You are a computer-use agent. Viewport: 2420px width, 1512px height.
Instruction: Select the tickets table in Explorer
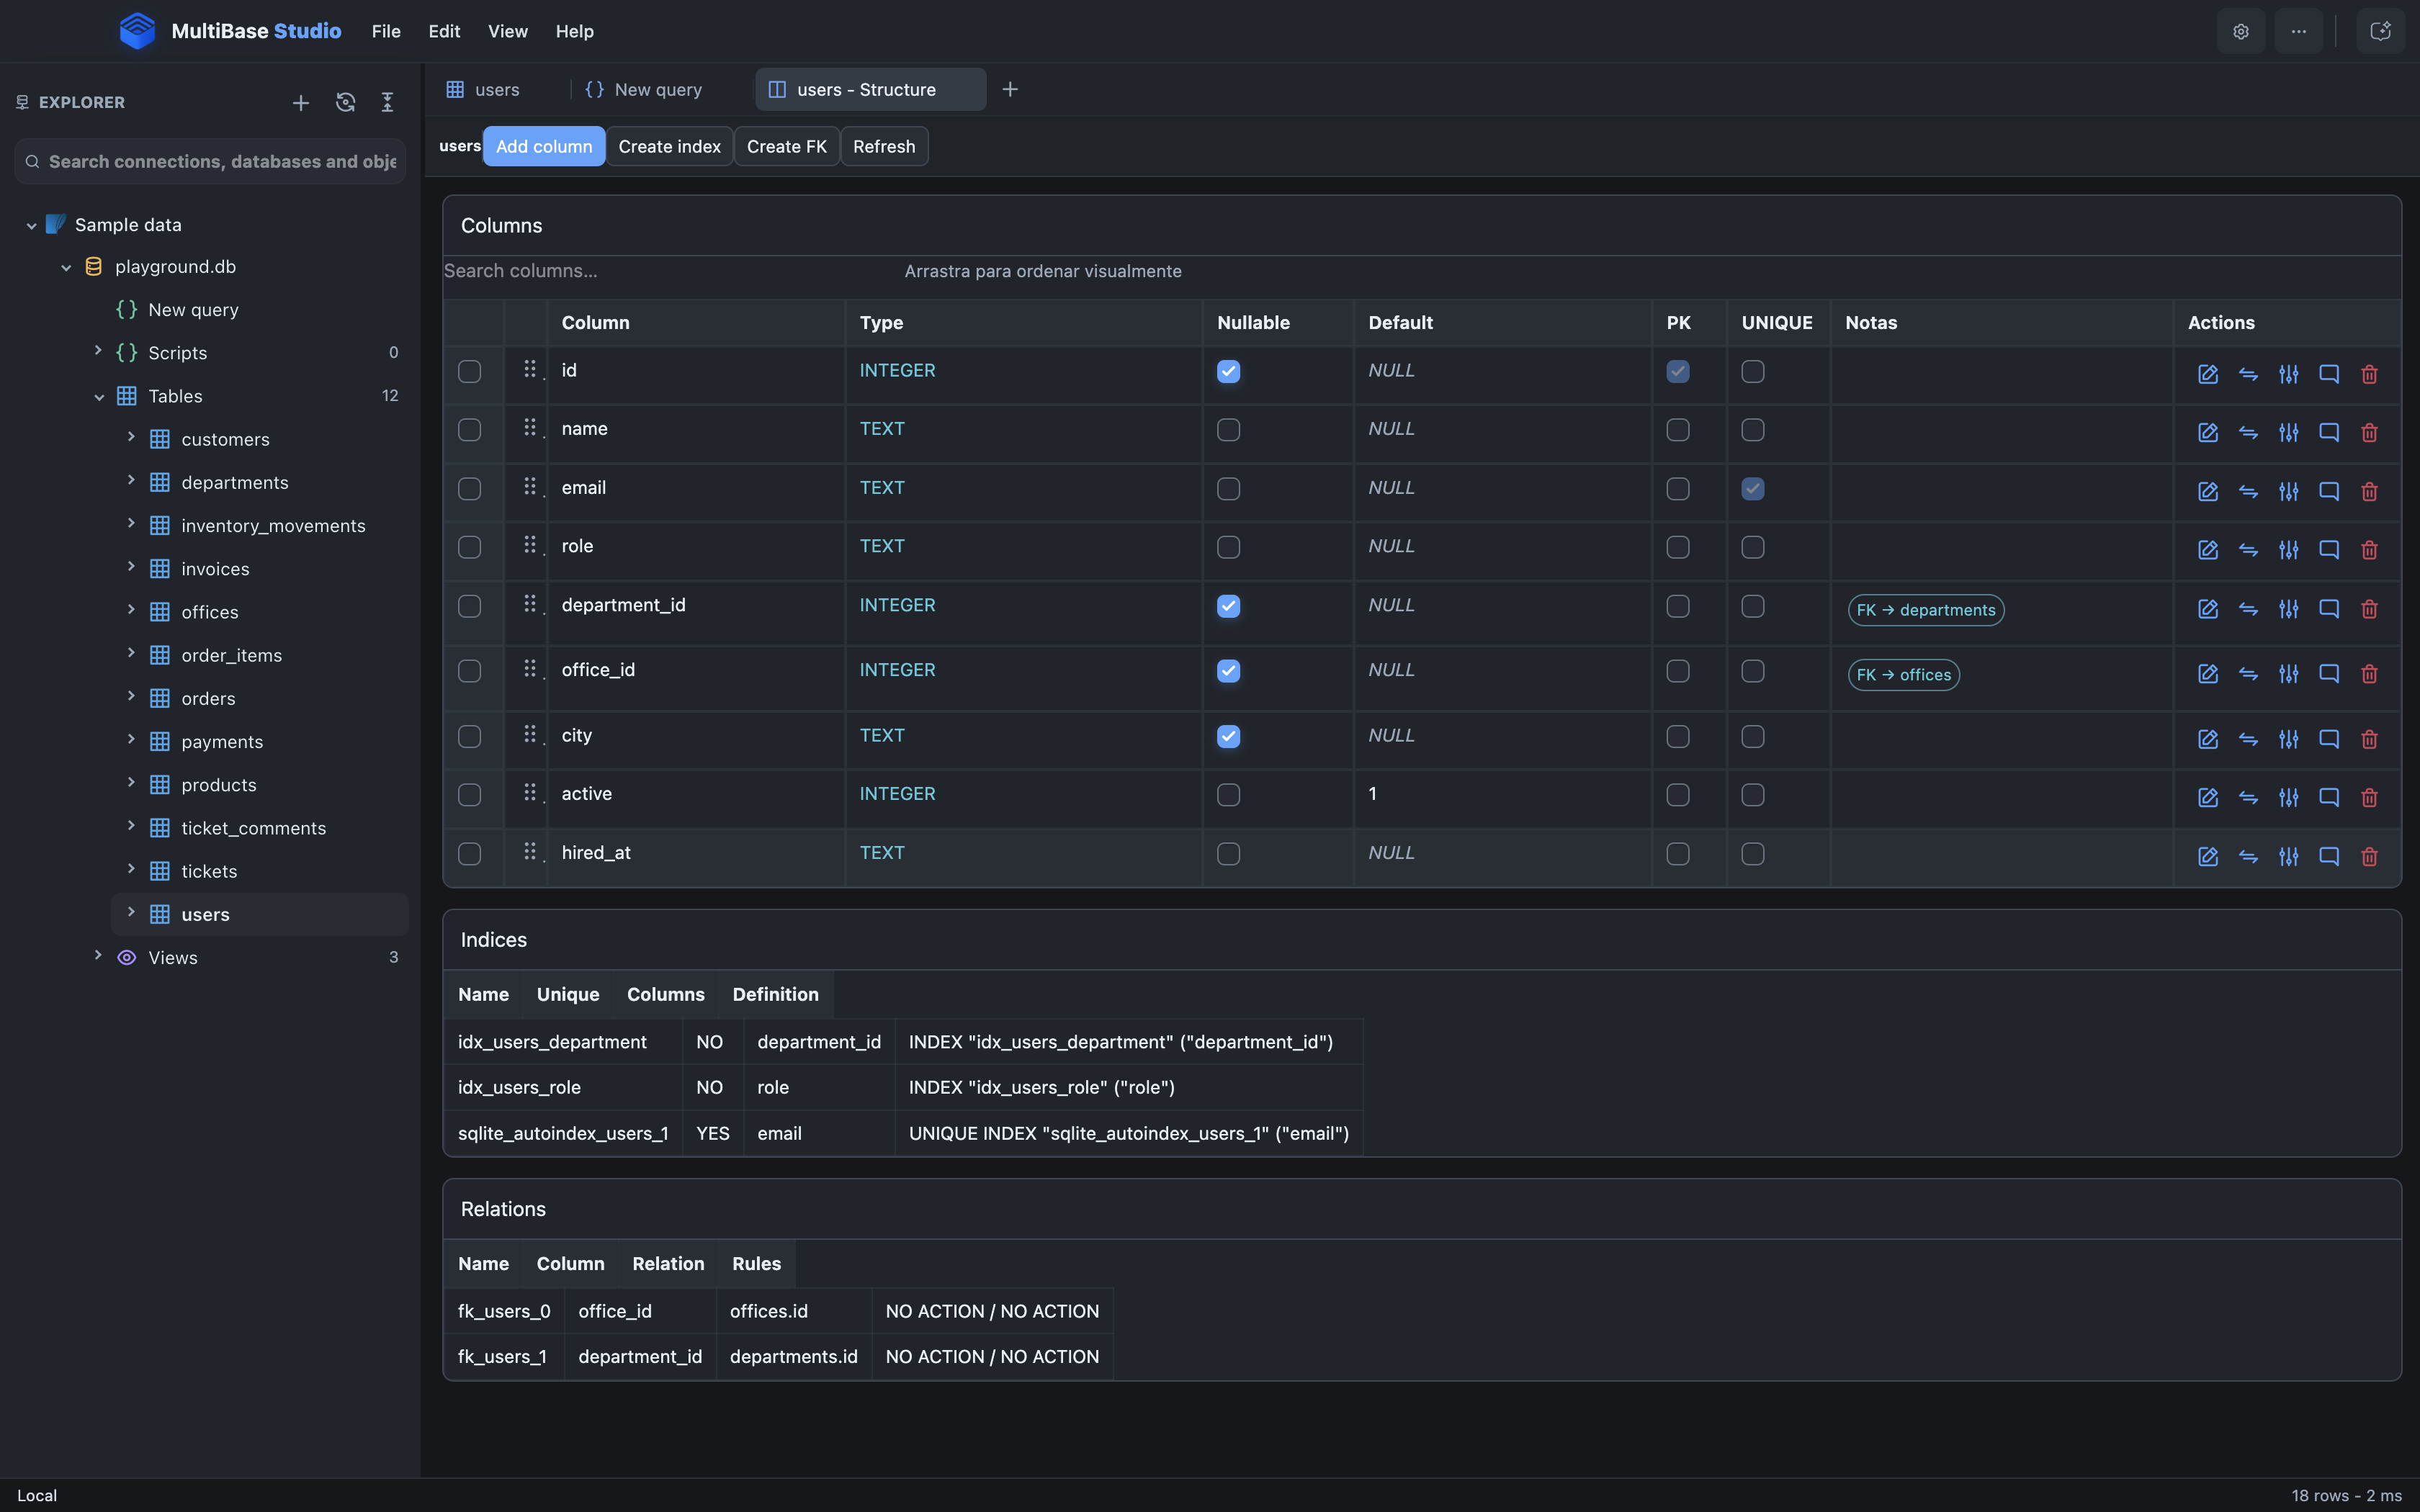click(209, 871)
